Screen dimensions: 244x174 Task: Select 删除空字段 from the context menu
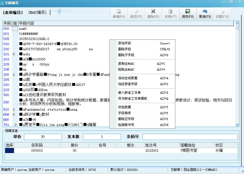(x=127, y=119)
